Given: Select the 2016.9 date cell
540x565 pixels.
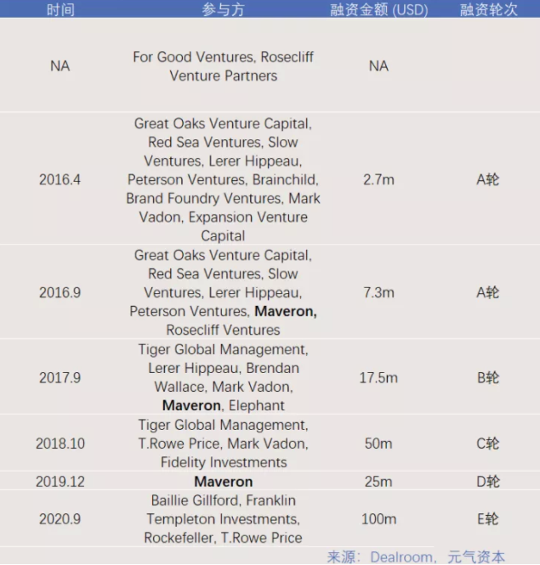Looking at the screenshot, I should coord(60,292).
